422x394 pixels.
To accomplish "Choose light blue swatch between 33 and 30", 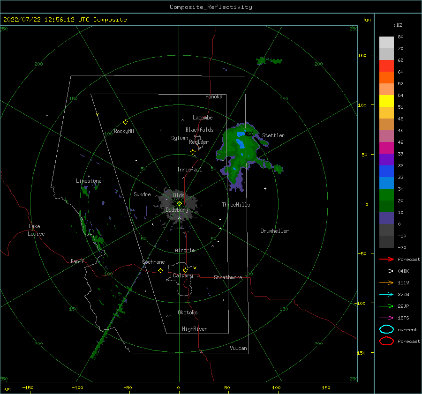I will click(x=386, y=183).
